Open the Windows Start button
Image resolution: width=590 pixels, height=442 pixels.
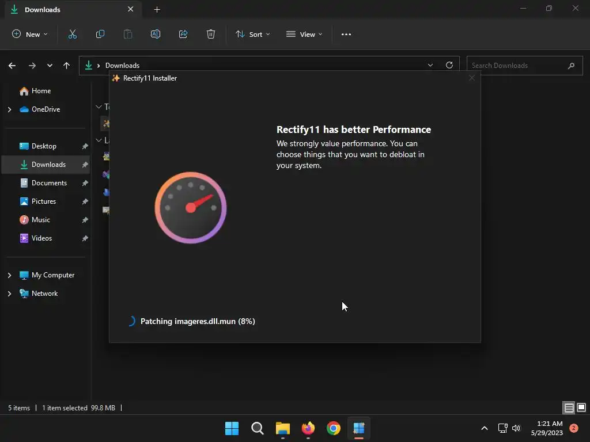point(232,428)
